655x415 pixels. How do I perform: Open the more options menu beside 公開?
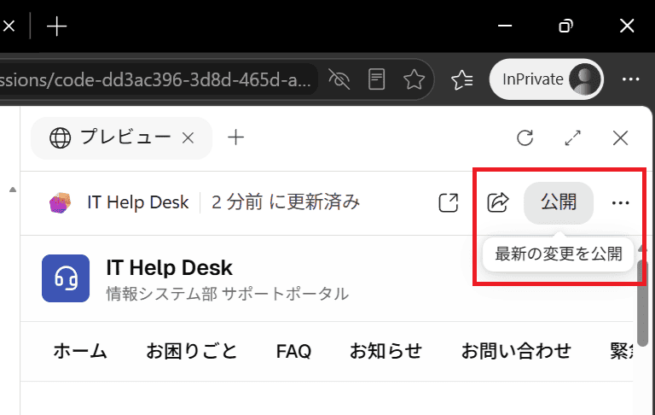620,203
